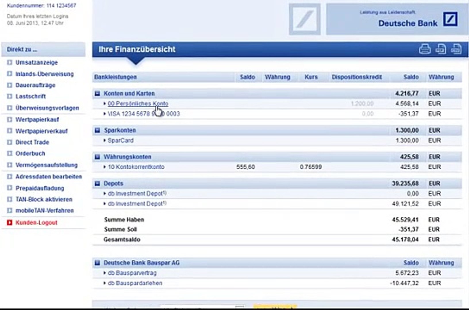The width and height of the screenshot is (469, 310).
Task: Click the -10.447,32 Bauspardarlehen balance
Action: pyautogui.click(x=404, y=283)
